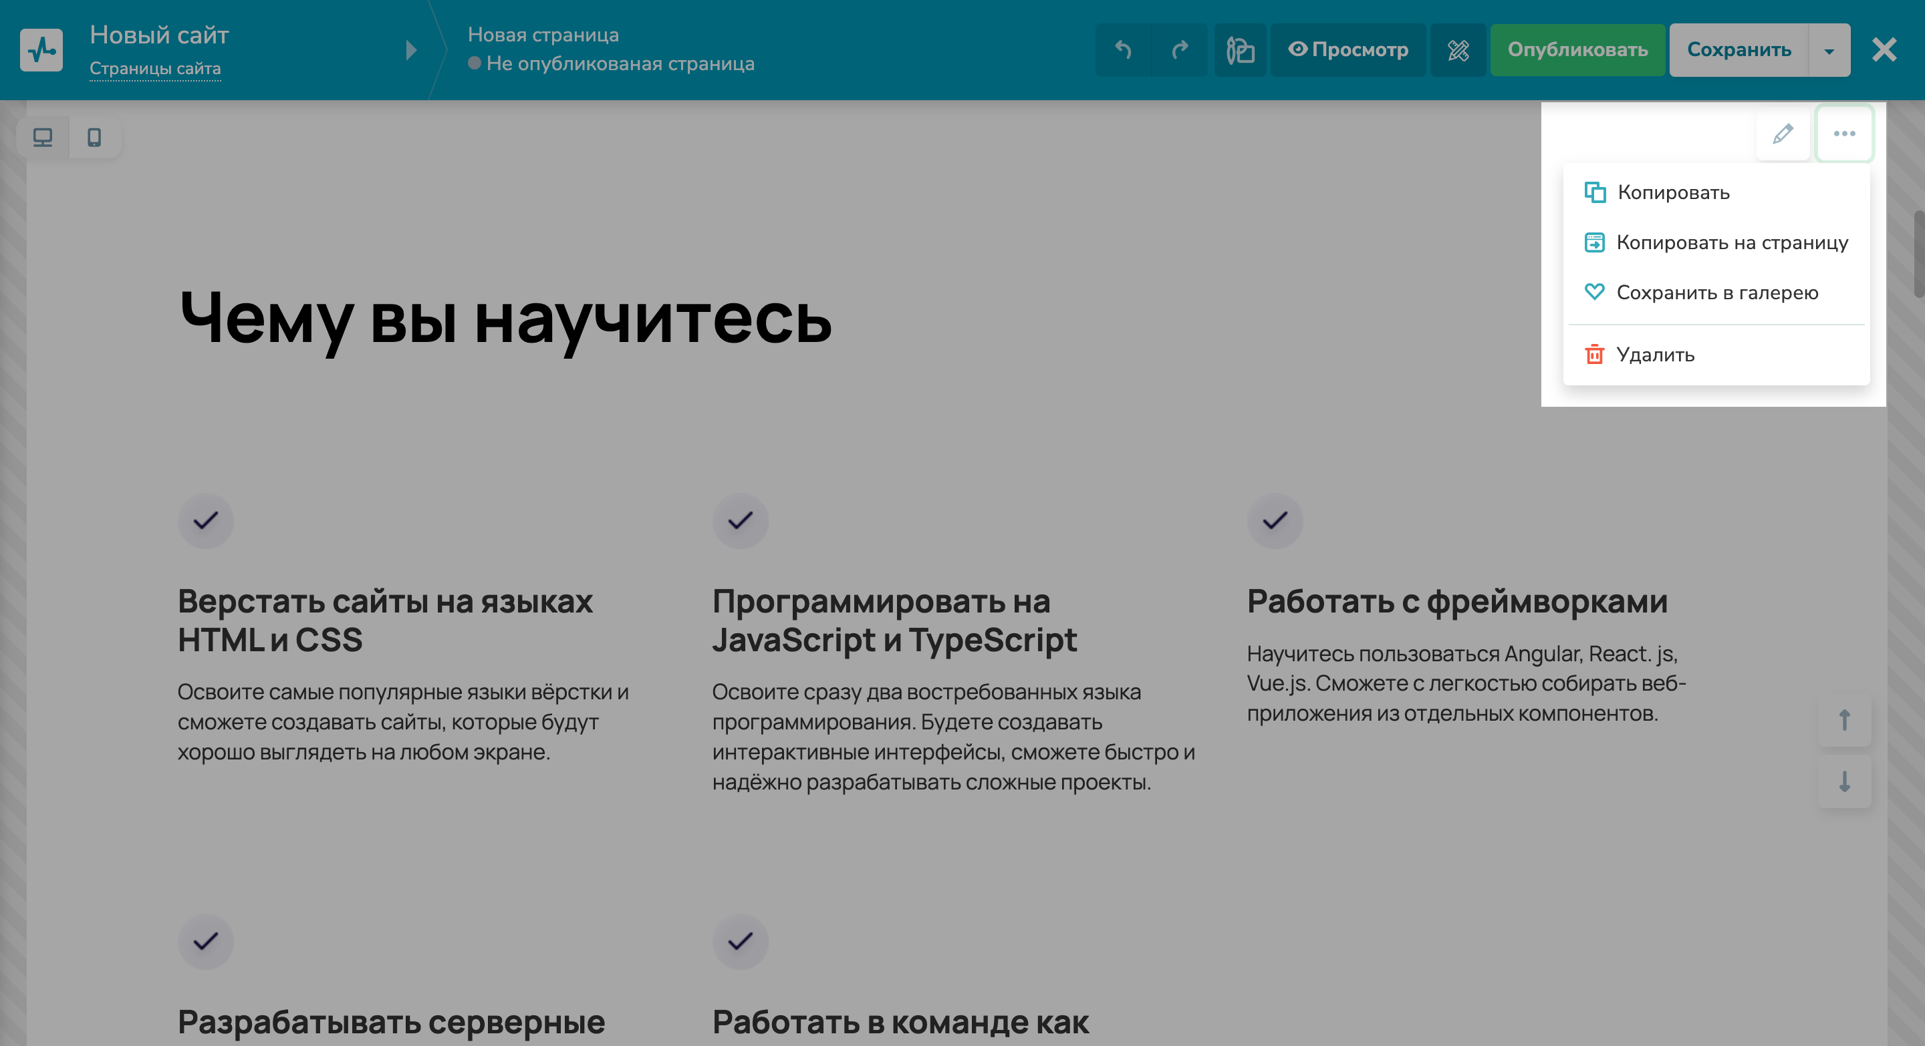This screenshot has width=1925, height=1046.
Task: Open the three-dot block options menu
Action: tap(1844, 134)
